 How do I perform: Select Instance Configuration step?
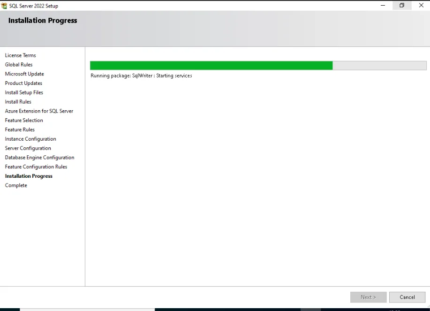click(30, 139)
